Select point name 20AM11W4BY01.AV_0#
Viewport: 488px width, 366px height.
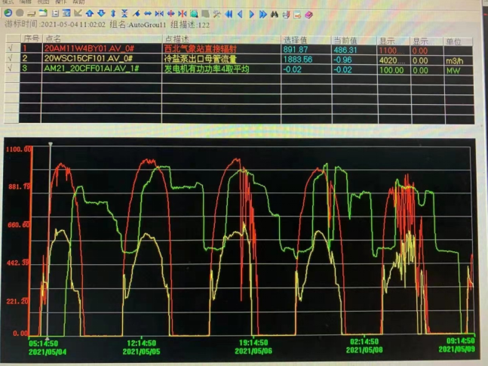coord(89,48)
